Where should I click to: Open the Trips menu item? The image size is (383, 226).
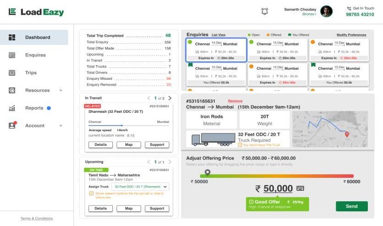[31, 73]
